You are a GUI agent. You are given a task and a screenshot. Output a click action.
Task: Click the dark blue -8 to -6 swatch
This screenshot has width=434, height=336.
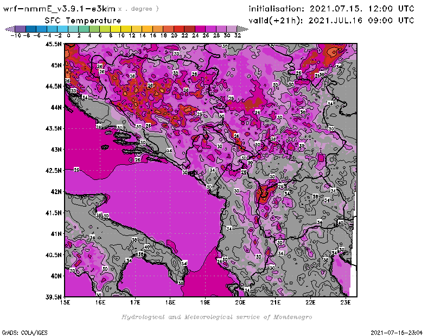click(x=31, y=29)
